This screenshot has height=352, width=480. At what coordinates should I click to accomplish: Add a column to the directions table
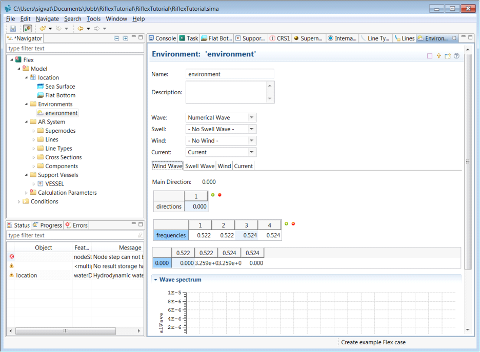(x=213, y=195)
